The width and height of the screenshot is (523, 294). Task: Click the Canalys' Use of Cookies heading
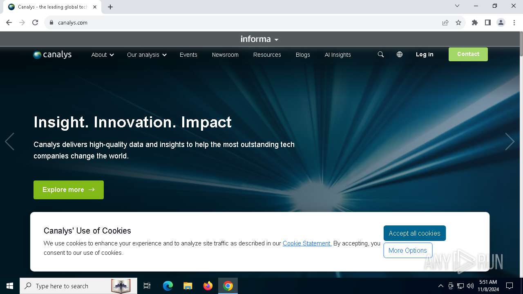click(x=87, y=231)
